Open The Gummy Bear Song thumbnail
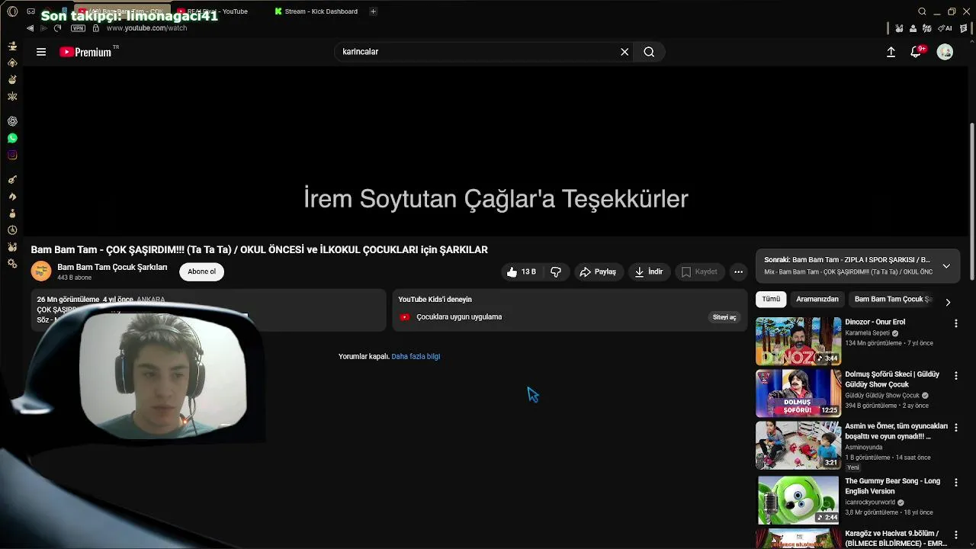This screenshot has width=976, height=549. pyautogui.click(x=798, y=500)
